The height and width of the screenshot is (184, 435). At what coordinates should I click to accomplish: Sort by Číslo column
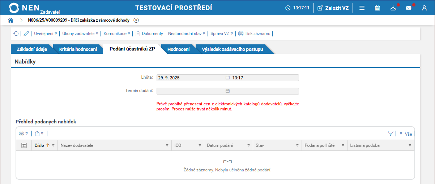coord(39,145)
